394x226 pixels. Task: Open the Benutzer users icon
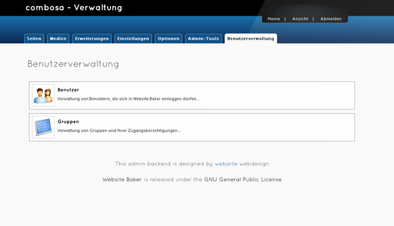pyautogui.click(x=43, y=95)
